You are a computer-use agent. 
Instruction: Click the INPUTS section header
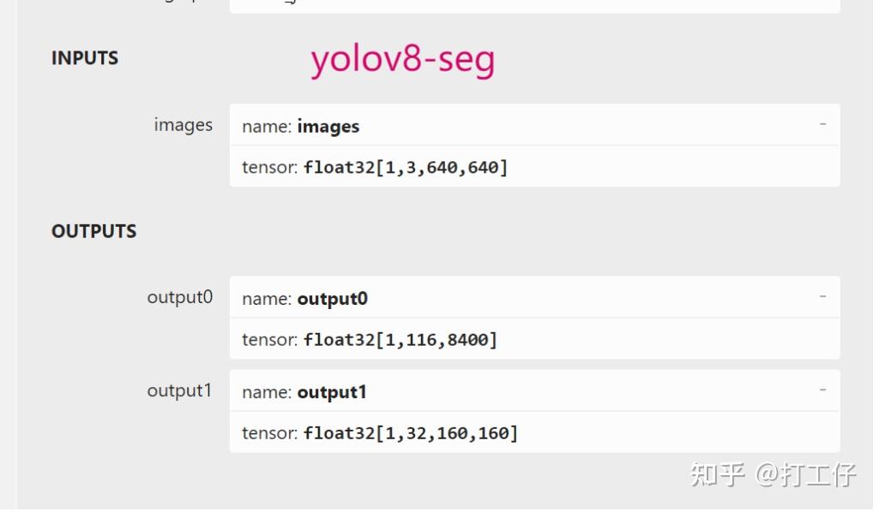(x=85, y=58)
